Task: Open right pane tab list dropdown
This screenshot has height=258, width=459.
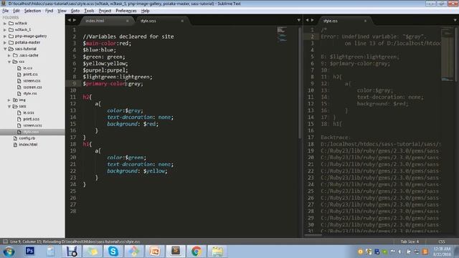Action: [455, 20]
